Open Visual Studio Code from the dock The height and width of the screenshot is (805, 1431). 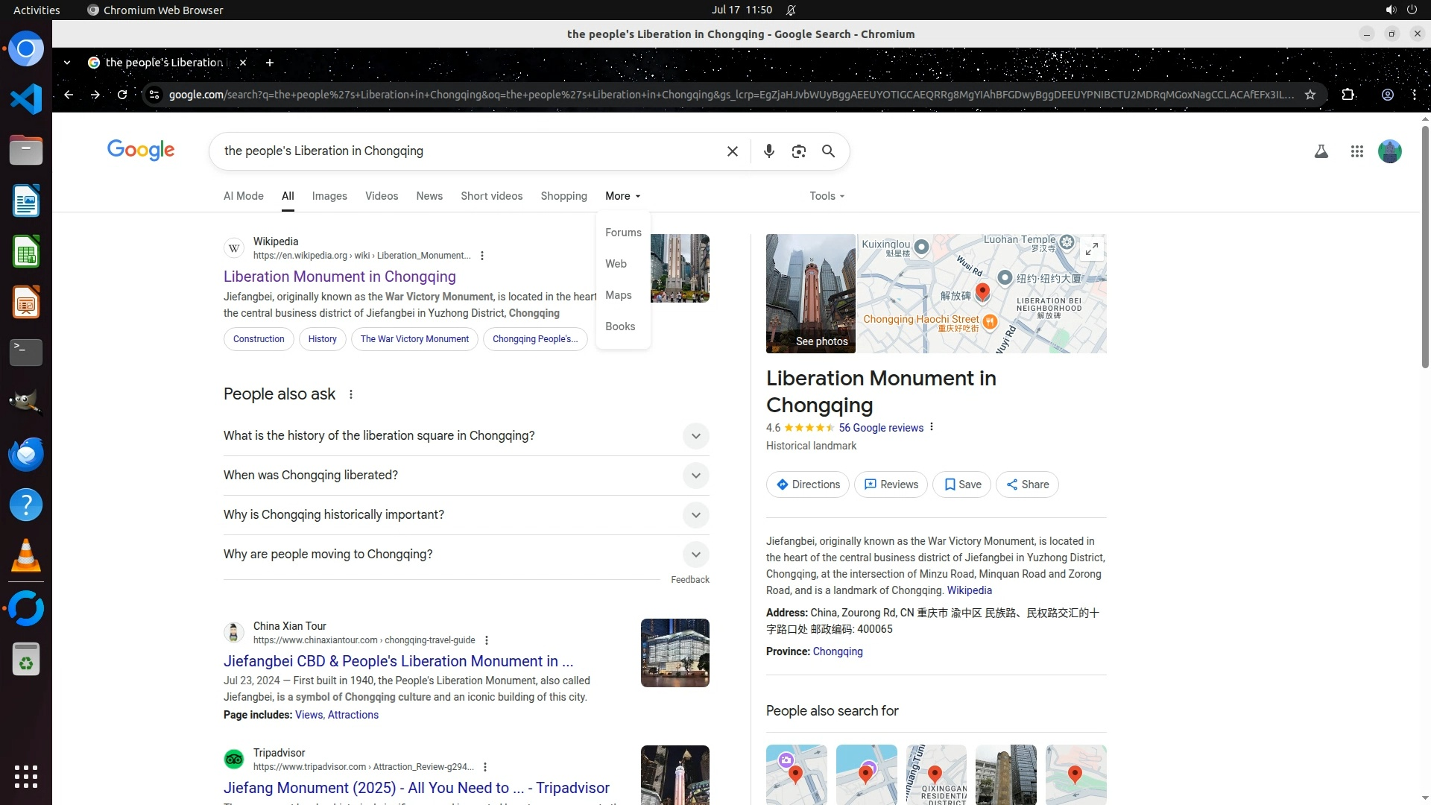coord(26,99)
